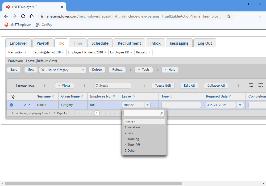
Task: Click the checkmark icon to accept row edit
Action: point(25,105)
